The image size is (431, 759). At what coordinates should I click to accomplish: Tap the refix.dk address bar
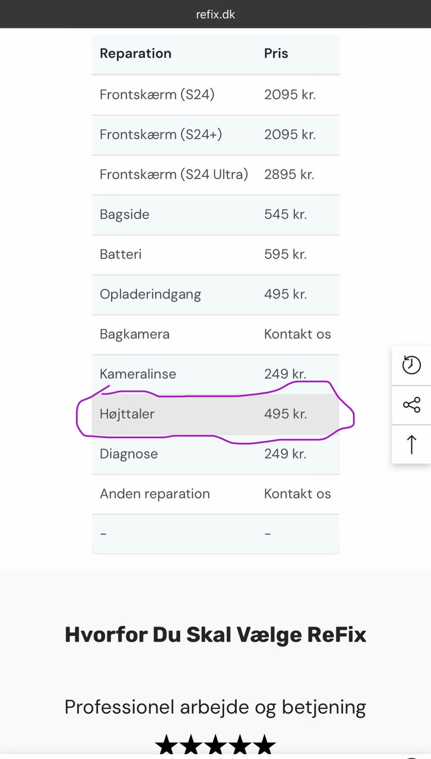215,14
